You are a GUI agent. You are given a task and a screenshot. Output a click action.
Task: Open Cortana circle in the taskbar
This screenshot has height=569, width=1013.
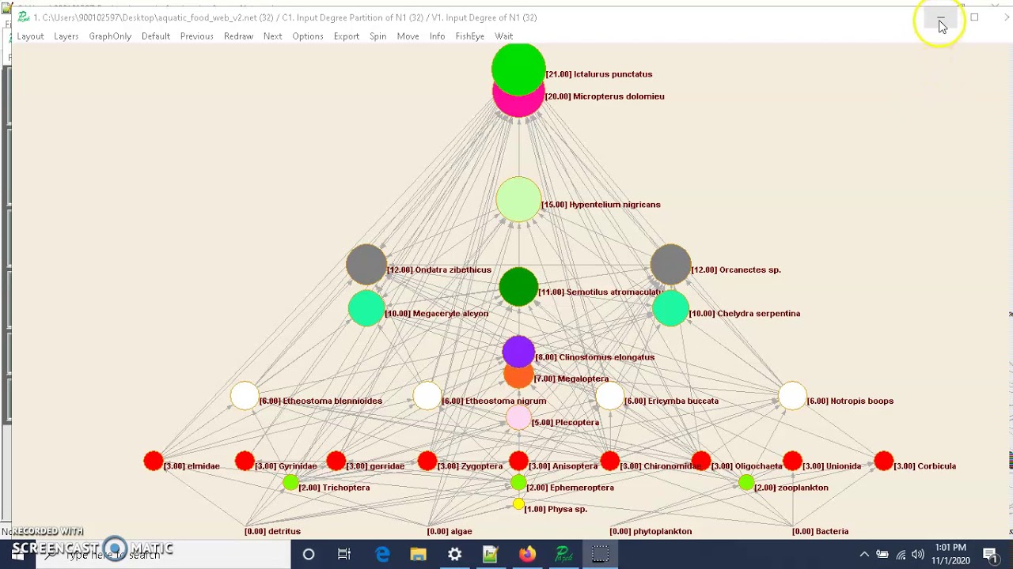coord(309,555)
